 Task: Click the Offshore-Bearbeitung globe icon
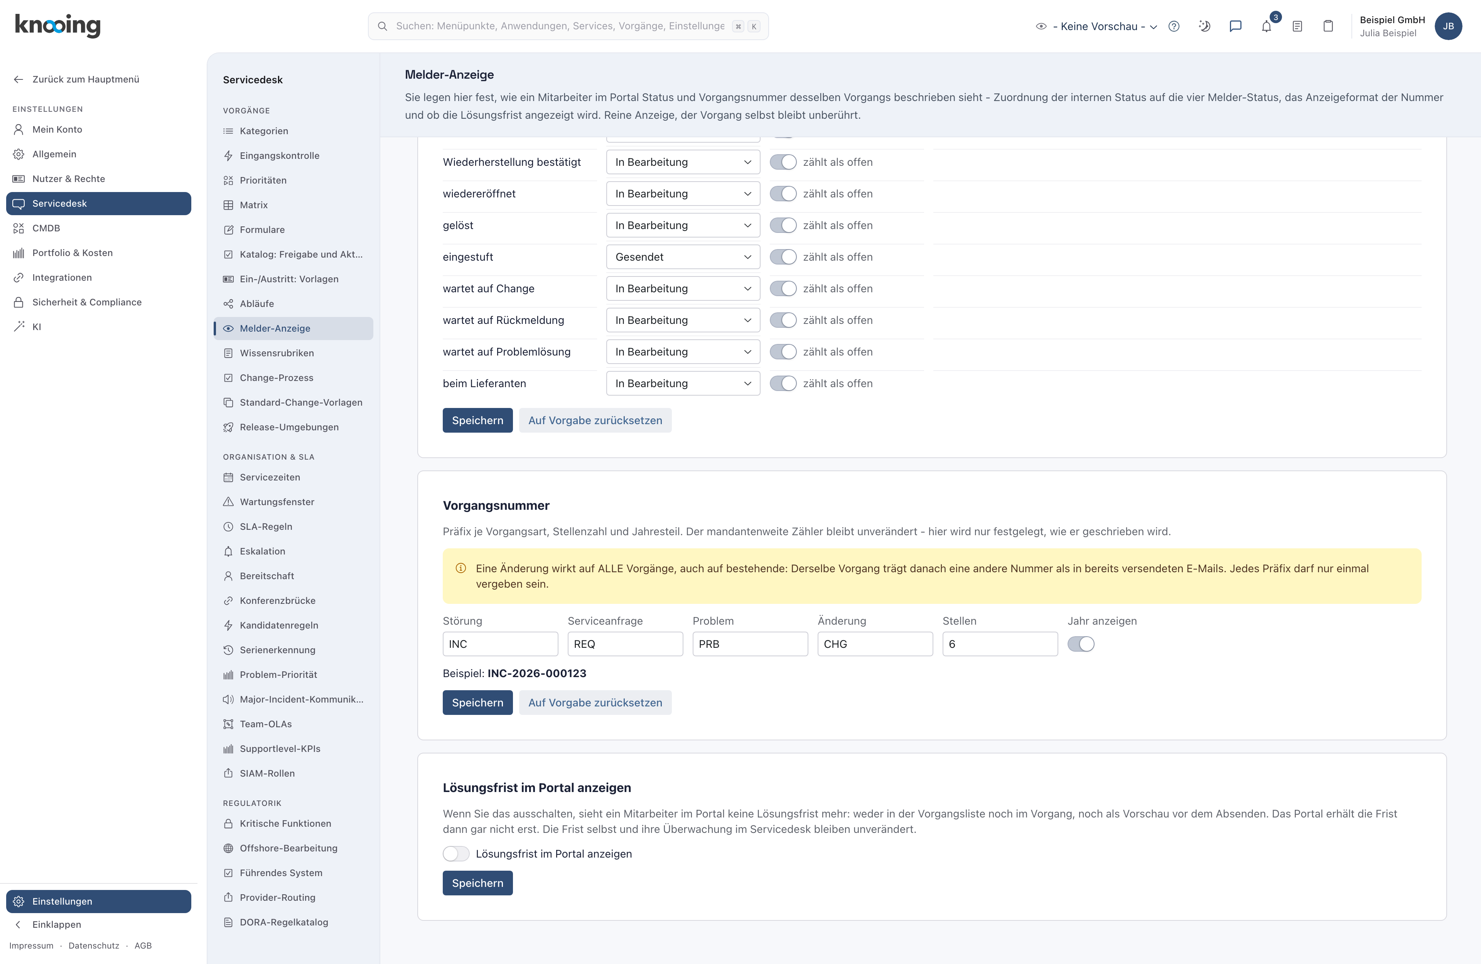pyautogui.click(x=228, y=848)
